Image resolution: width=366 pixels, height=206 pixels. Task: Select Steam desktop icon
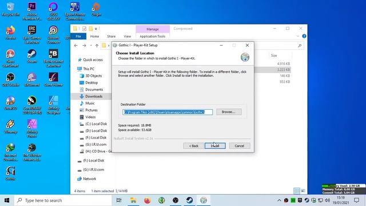click(32, 56)
